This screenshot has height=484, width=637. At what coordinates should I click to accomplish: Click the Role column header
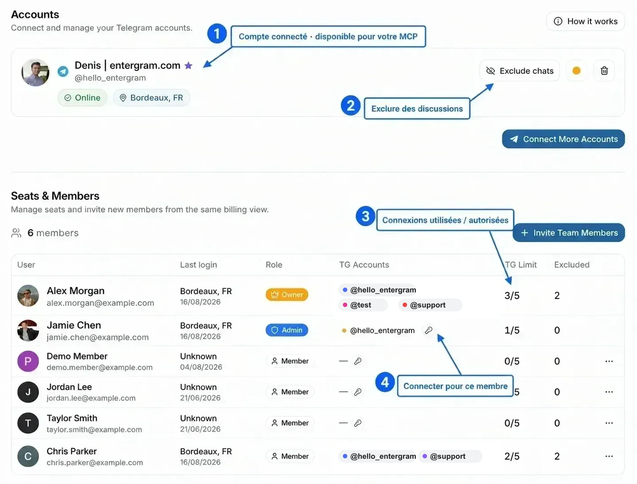click(274, 265)
